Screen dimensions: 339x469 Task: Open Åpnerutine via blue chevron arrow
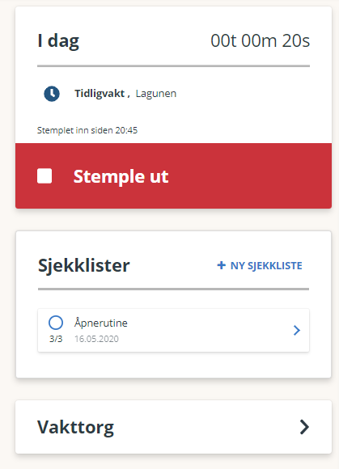pos(296,330)
